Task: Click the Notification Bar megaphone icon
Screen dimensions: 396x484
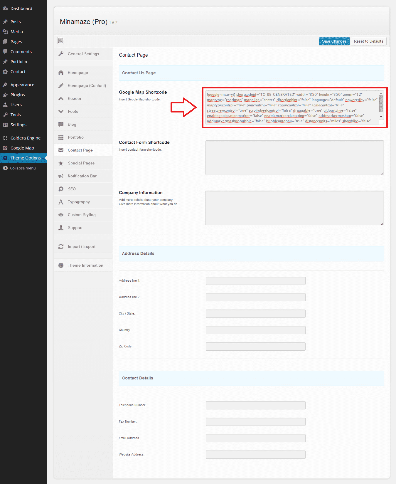Action: (x=61, y=176)
